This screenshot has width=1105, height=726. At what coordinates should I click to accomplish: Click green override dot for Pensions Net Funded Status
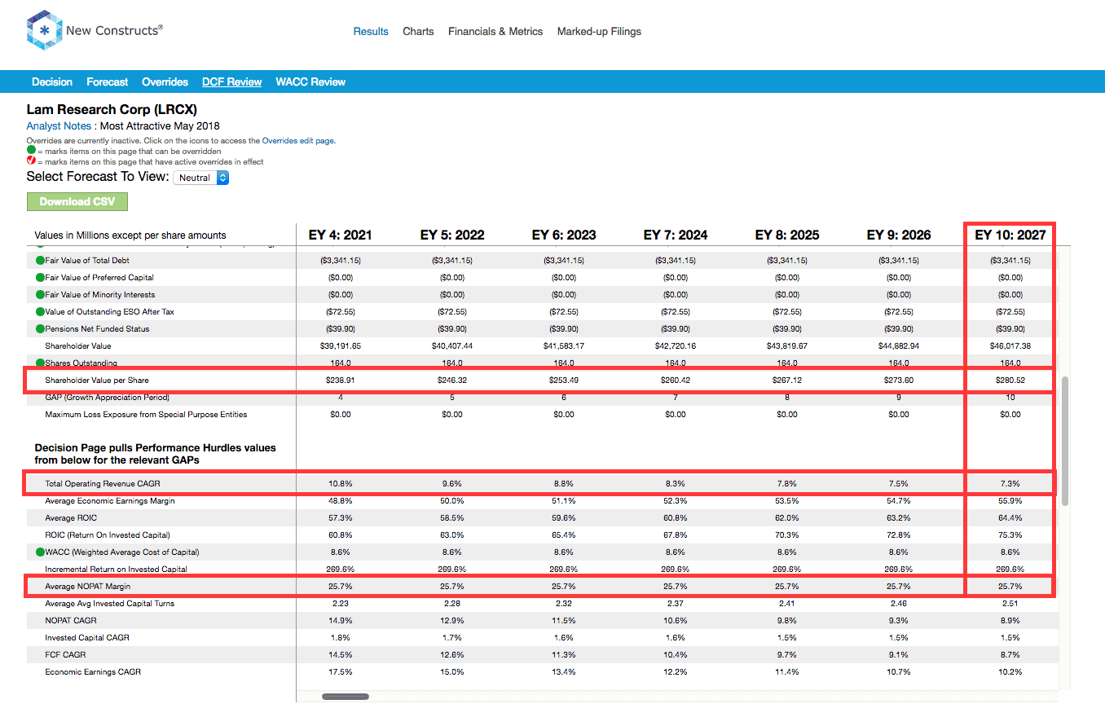click(x=40, y=329)
